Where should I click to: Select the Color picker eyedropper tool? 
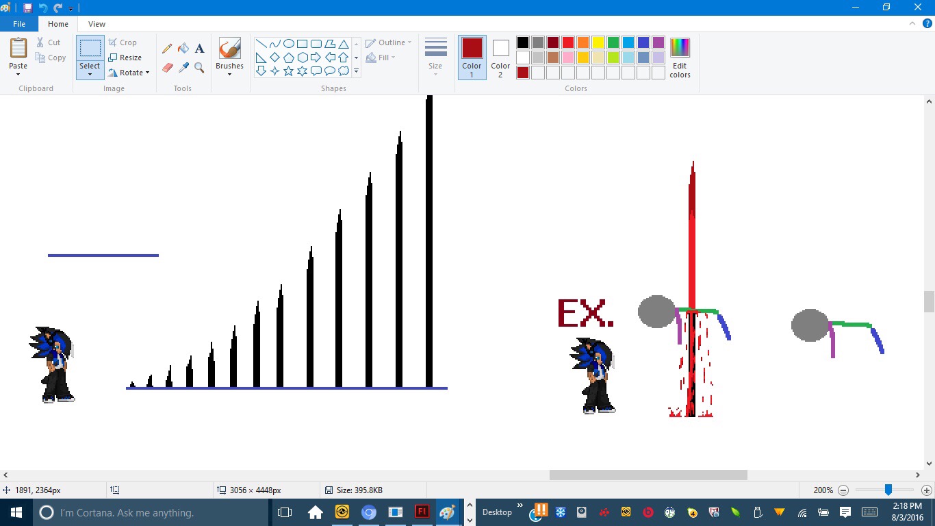(183, 67)
